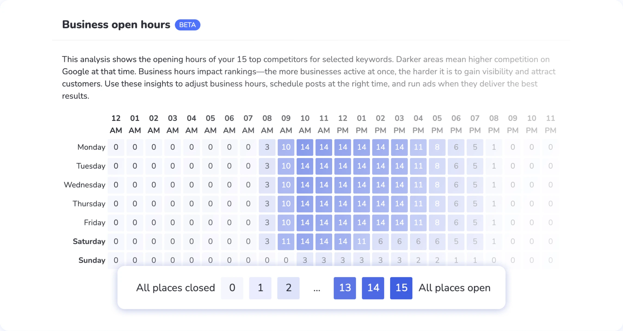Viewport: 623px width, 331px height.
Task: Click the Friday 05 PM heatmap cell
Action: (437, 223)
